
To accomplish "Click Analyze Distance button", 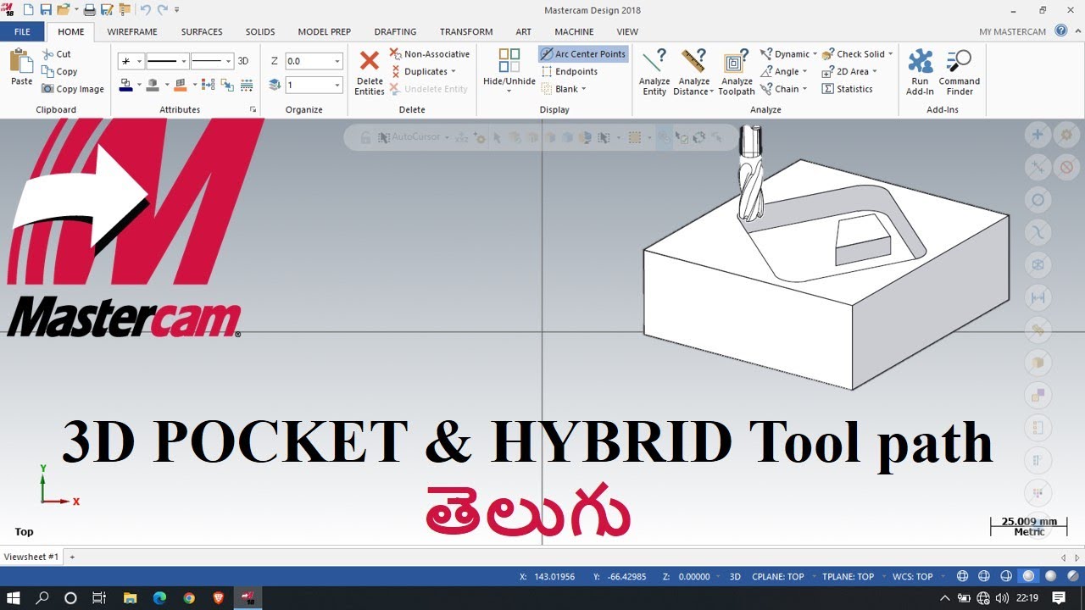I will pyautogui.click(x=693, y=72).
